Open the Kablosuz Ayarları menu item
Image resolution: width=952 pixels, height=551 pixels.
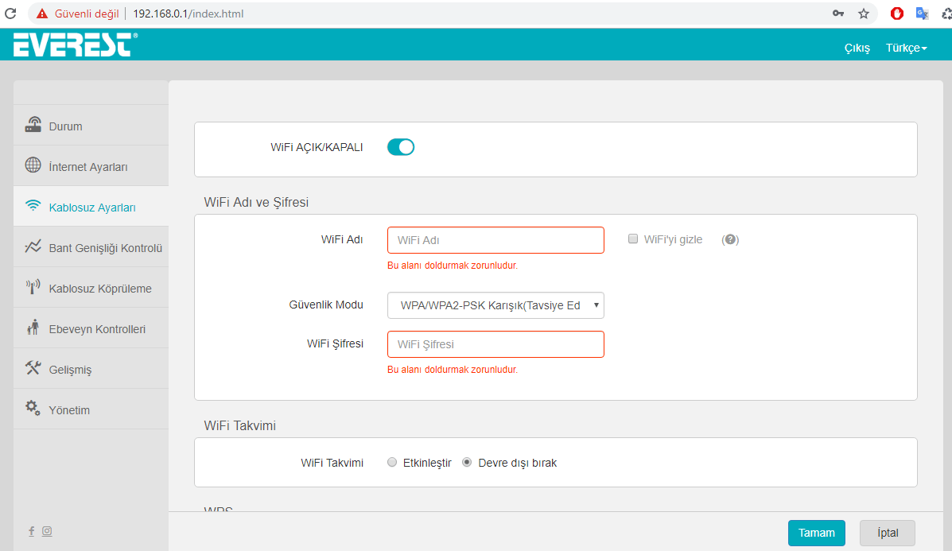pyautogui.click(x=91, y=208)
